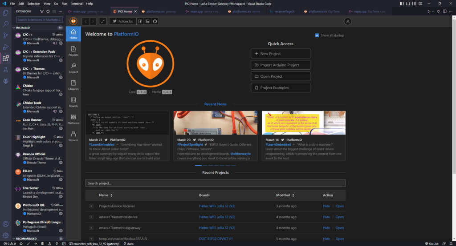
Task: Click Import Arduino Project button
Action: tap(281, 65)
